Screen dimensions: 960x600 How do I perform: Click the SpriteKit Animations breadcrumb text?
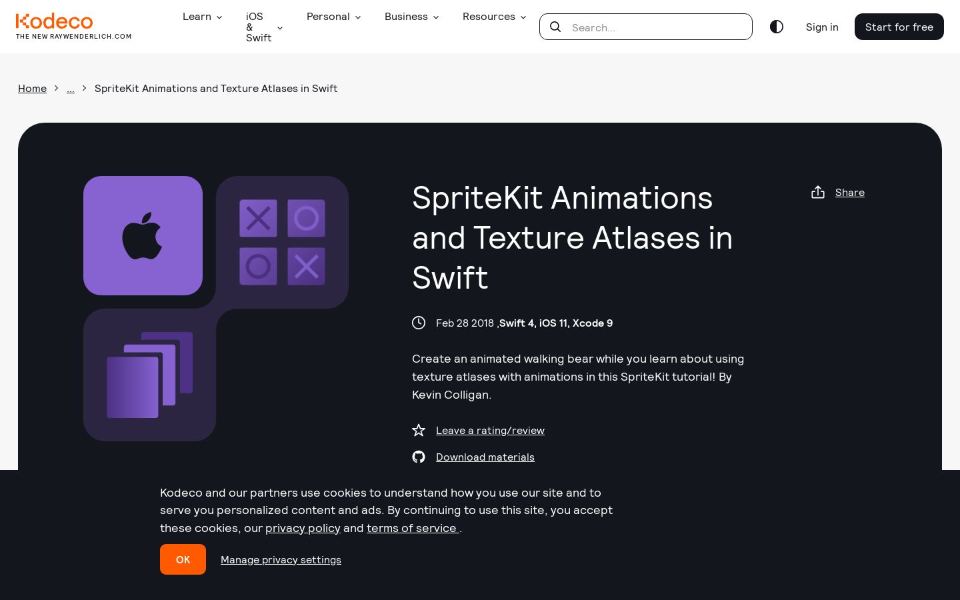tap(216, 88)
